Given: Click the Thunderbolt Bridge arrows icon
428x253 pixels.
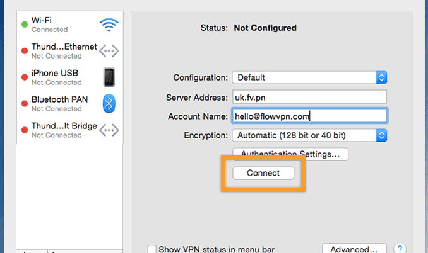Looking at the screenshot, I should tap(109, 130).
